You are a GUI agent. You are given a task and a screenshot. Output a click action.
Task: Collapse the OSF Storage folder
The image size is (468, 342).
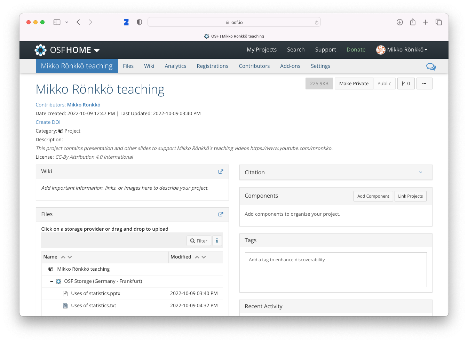coord(51,281)
